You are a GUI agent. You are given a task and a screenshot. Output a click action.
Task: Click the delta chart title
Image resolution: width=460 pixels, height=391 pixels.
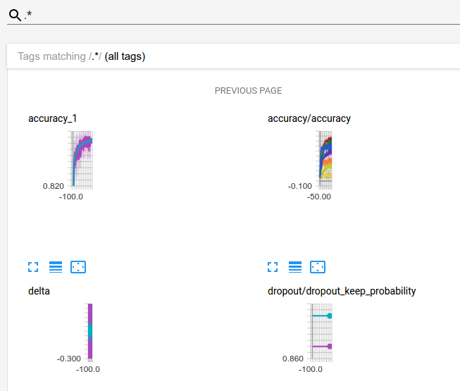tap(39, 291)
